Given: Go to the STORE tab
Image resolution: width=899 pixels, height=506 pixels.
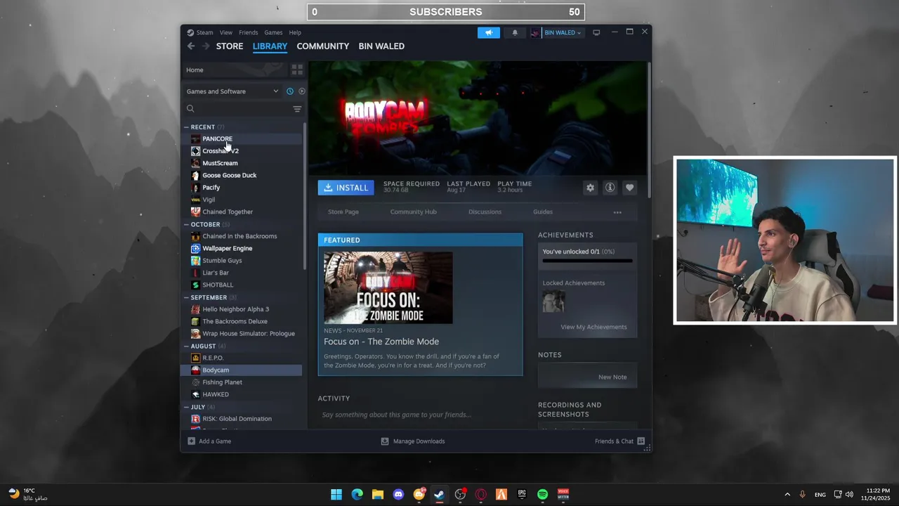Looking at the screenshot, I should (230, 46).
